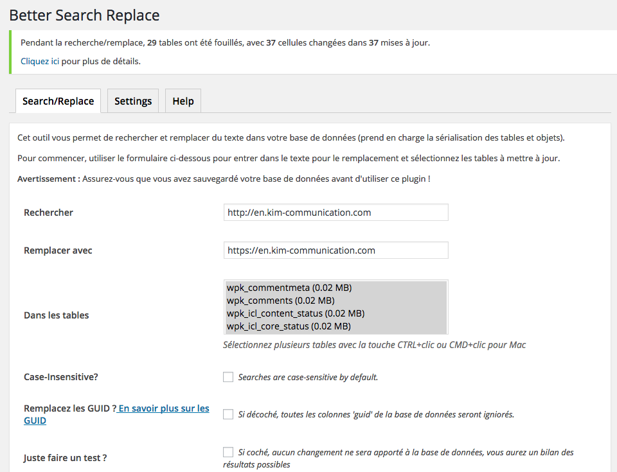This screenshot has width=617, height=472.
Task: Check the 'Juste faire un test' checkbox
Action: point(228,452)
